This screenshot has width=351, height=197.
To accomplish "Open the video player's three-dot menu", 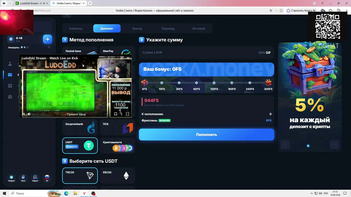I will 121,114.
